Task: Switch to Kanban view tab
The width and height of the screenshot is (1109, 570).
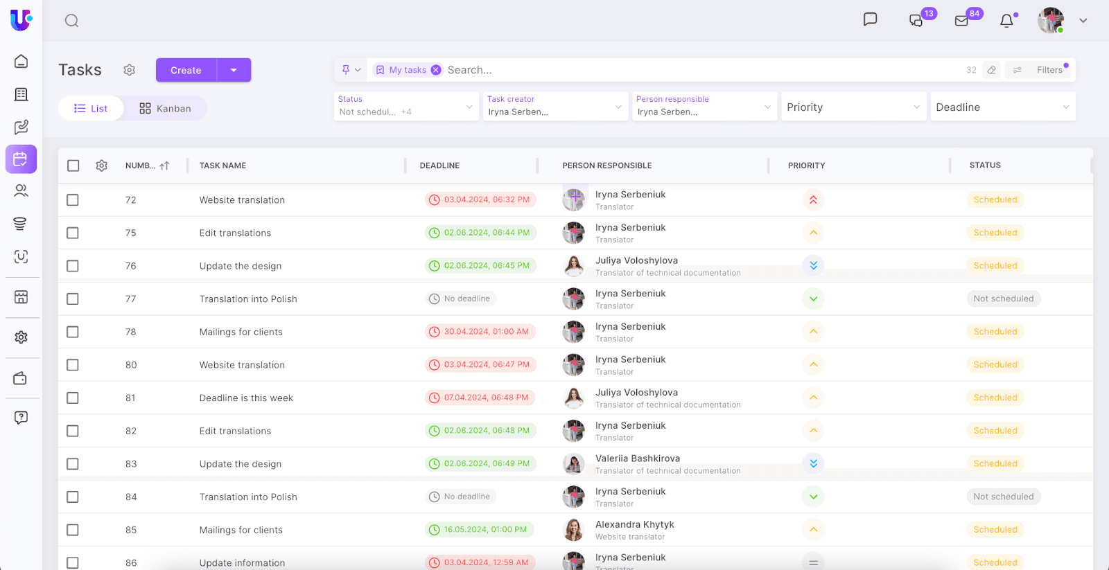Action: point(165,109)
